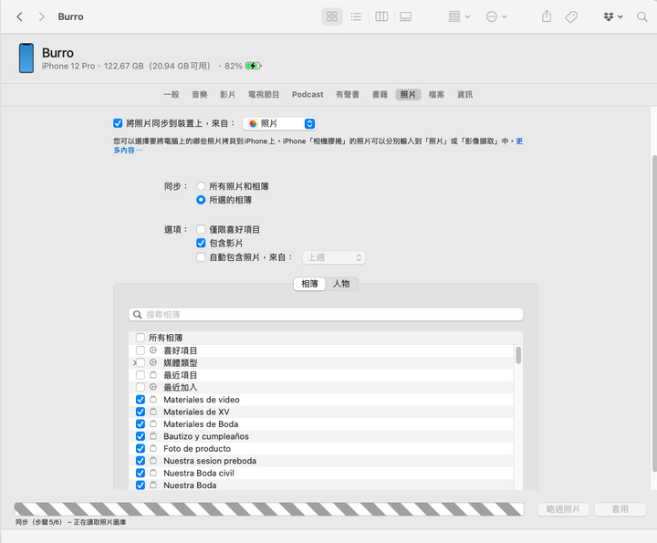Uncheck Foto de producto album
Viewport: 657px width, 543px height.
[x=140, y=448]
